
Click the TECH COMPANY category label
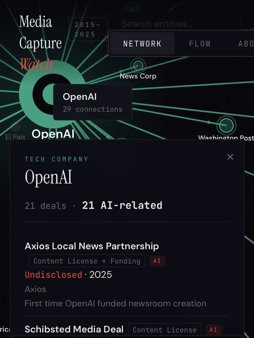point(56,159)
